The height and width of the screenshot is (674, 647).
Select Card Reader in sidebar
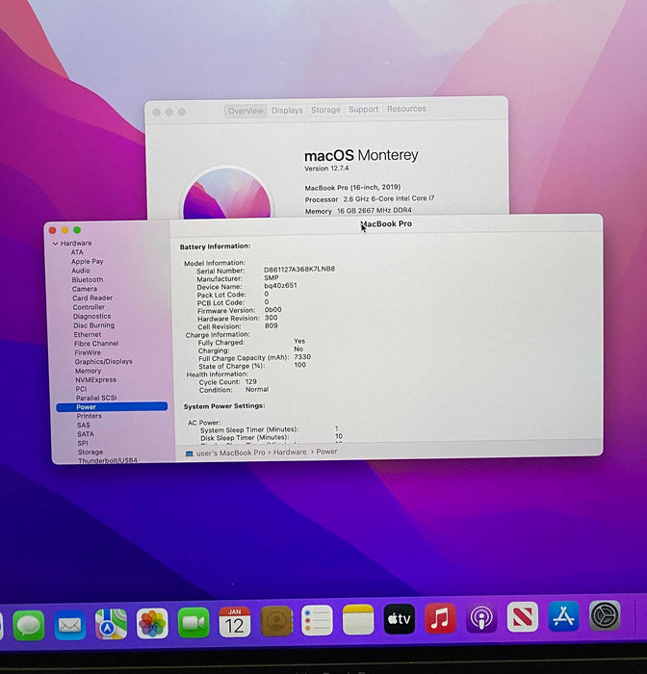click(x=92, y=298)
